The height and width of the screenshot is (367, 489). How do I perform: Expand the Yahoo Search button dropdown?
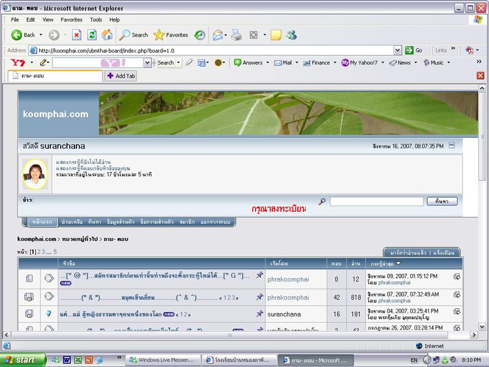point(178,63)
